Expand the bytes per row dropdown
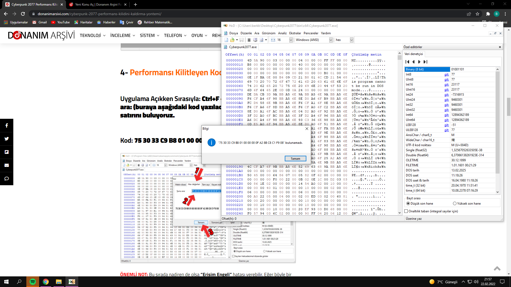 tap(291, 40)
